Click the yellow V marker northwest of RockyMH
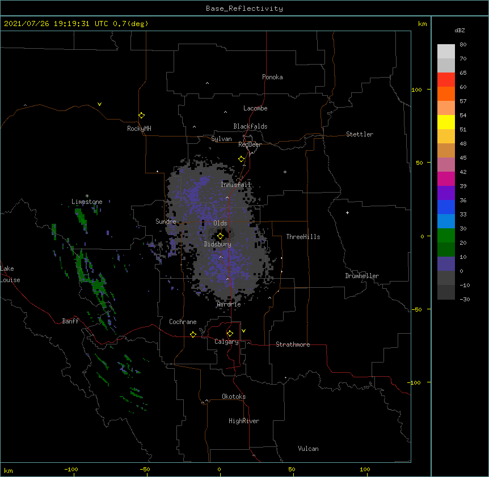Viewport: 489px width, 477px height. [x=99, y=104]
